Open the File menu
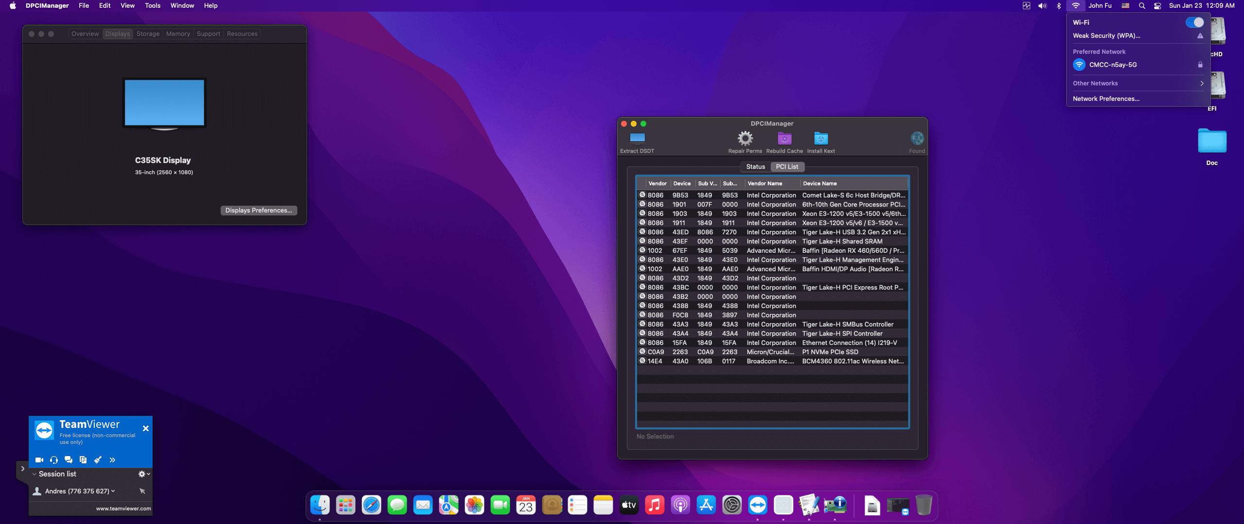 pyautogui.click(x=84, y=6)
